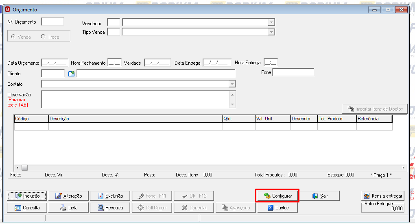Click the Total Produtos value 0,00
Screen dimensions: 415x224
tap(293, 175)
